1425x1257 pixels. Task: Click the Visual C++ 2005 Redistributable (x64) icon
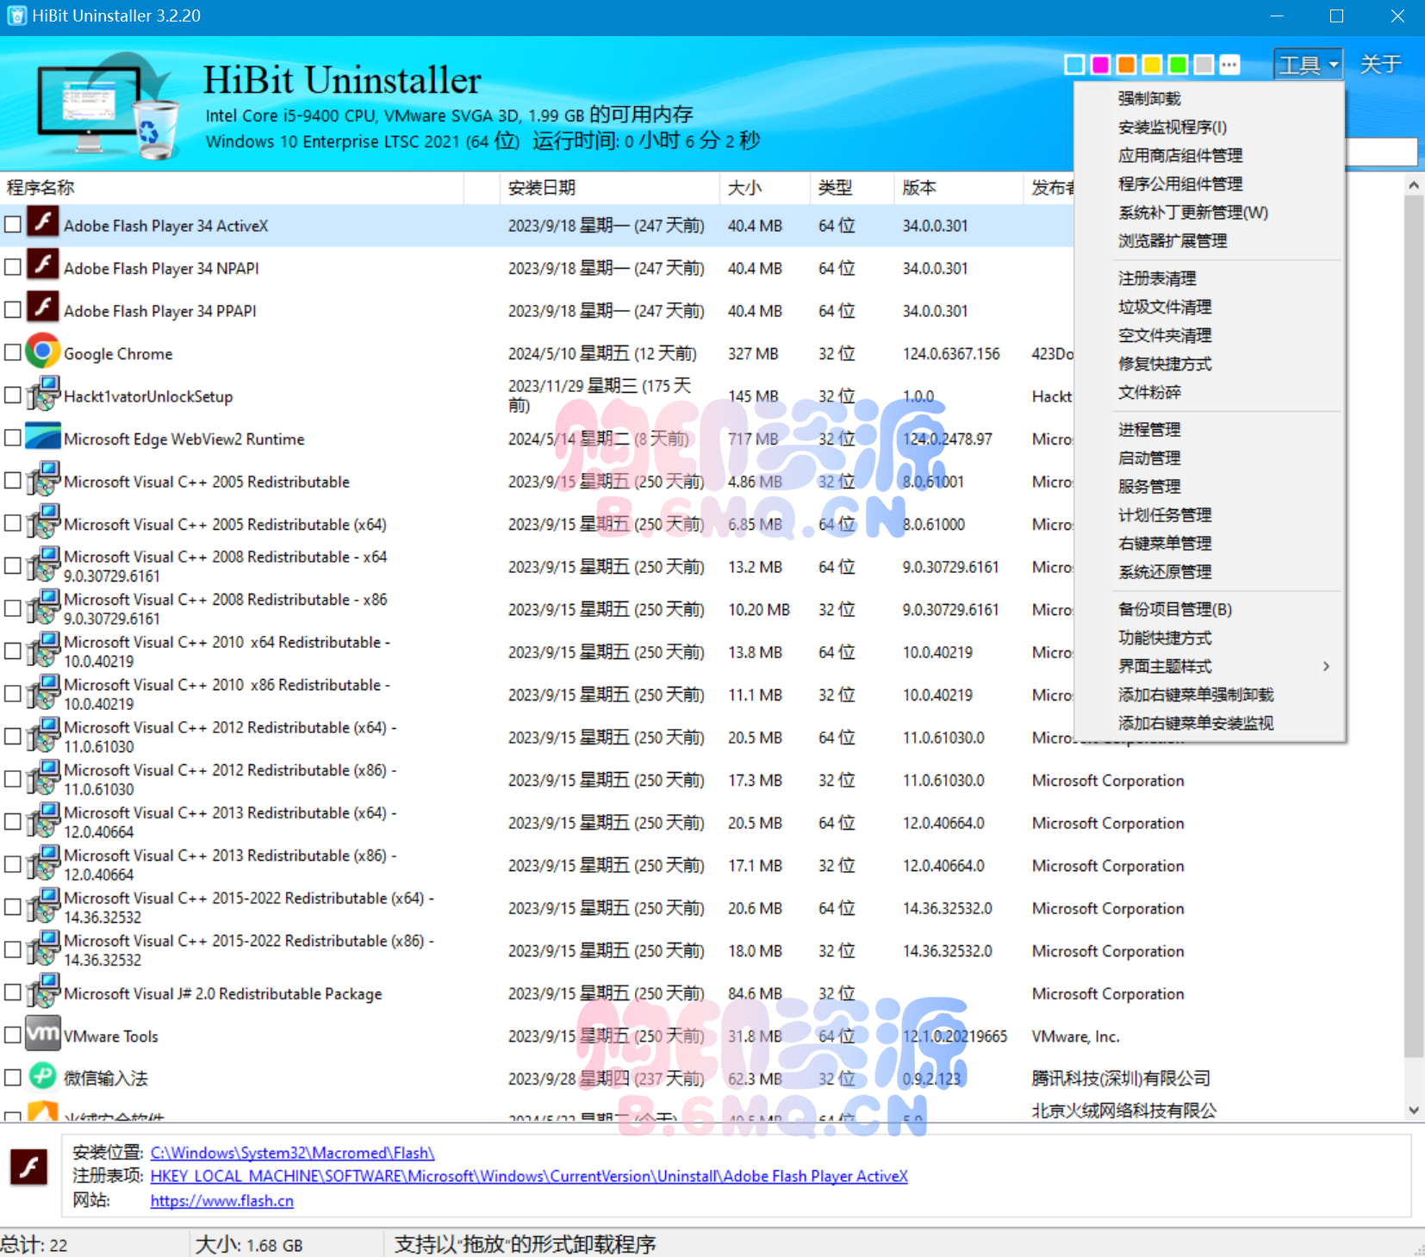(x=43, y=522)
